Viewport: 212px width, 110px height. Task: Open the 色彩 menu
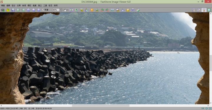point(14,6)
